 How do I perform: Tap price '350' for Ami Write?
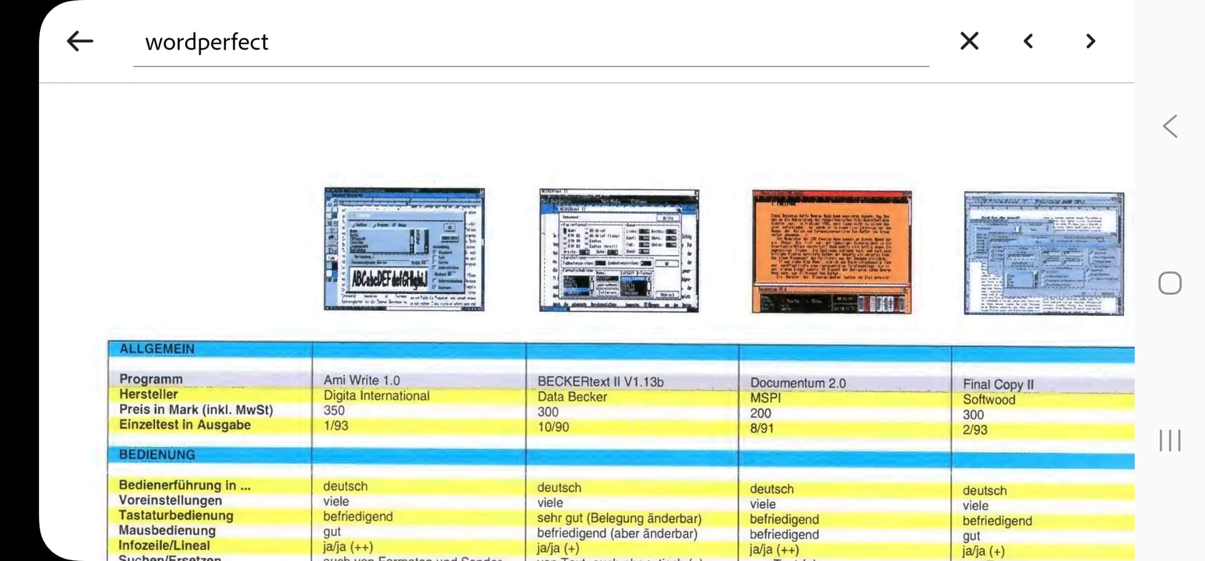tap(334, 411)
